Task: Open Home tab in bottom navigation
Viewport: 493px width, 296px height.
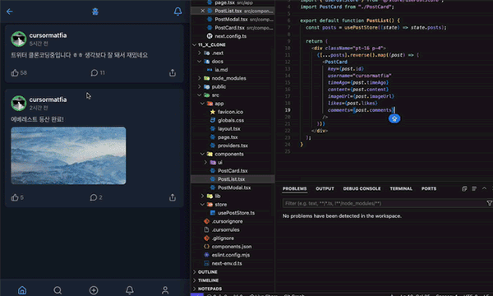Action: (22, 290)
